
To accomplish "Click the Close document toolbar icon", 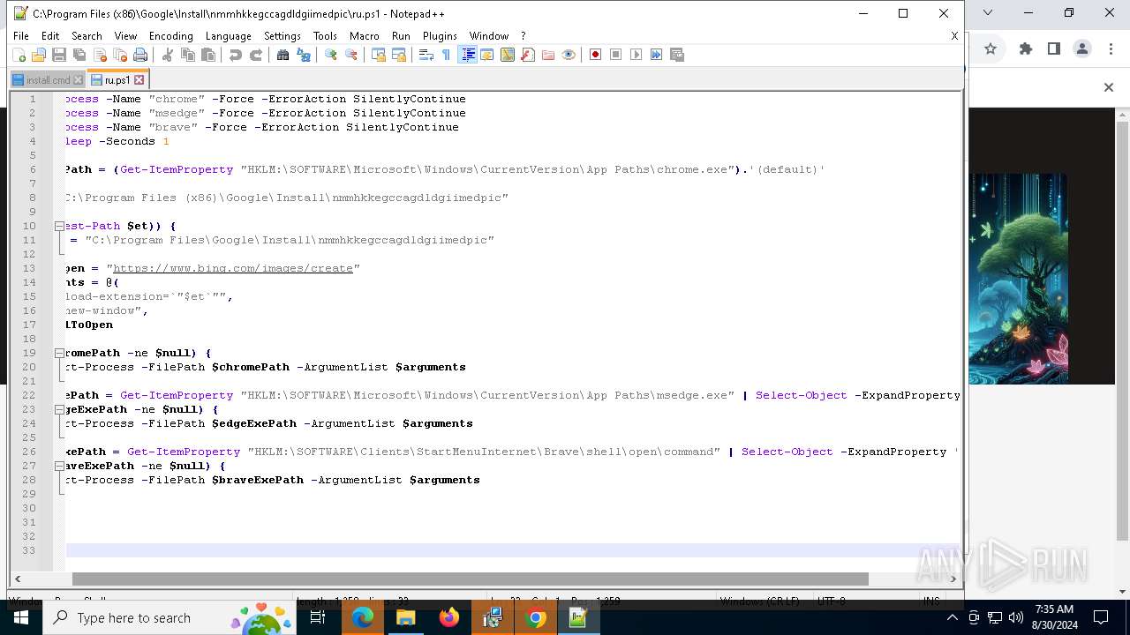I will [x=100, y=55].
